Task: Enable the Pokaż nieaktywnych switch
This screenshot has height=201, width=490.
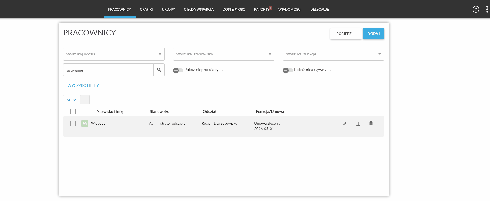Action: pos(288,70)
